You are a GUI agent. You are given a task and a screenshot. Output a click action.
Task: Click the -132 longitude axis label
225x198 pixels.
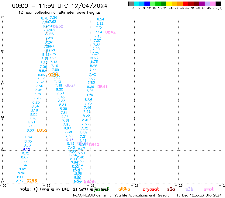coord(47,186)
